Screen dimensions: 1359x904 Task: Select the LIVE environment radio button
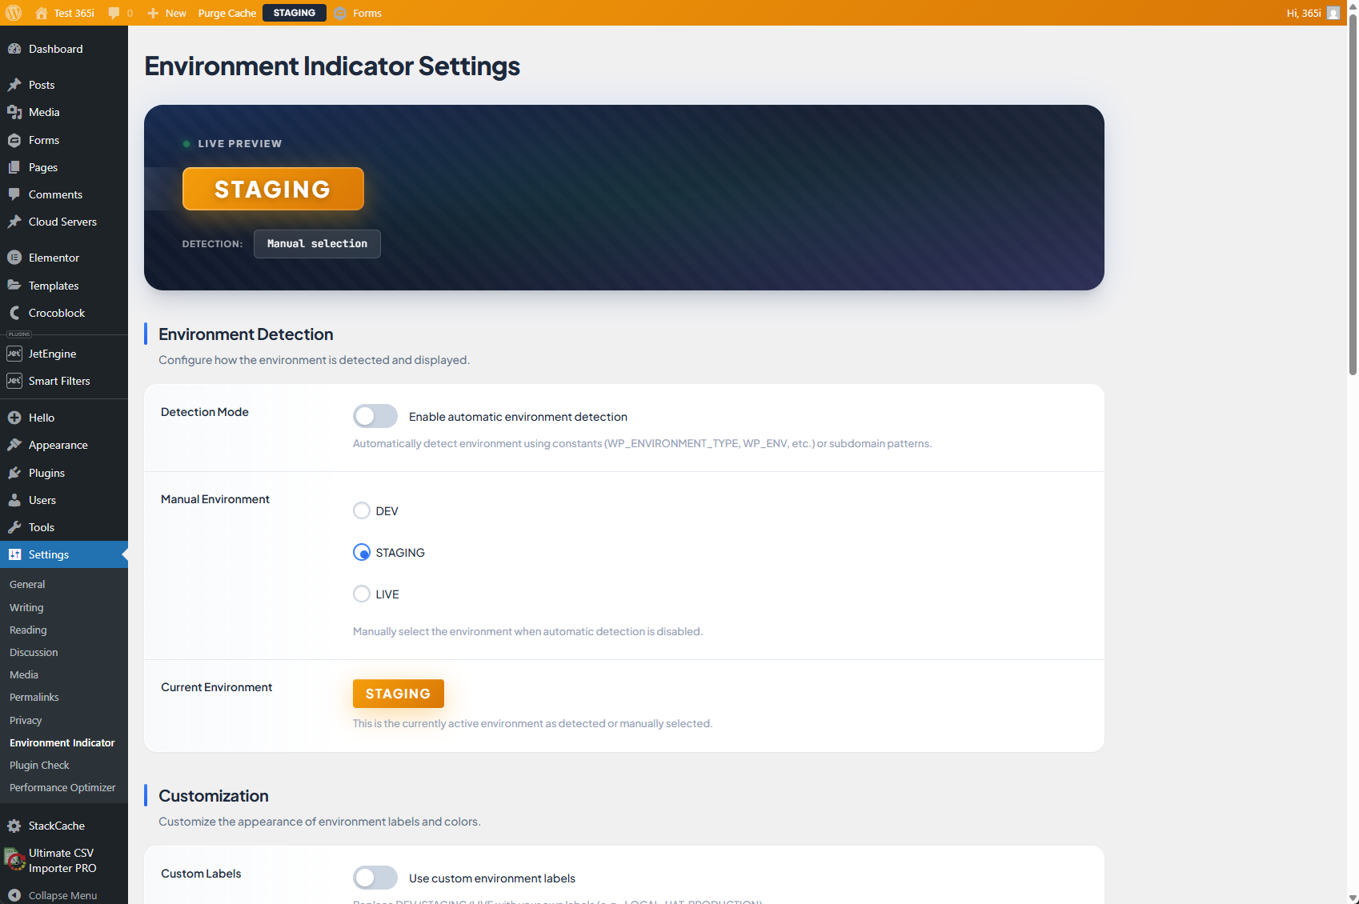(x=362, y=594)
